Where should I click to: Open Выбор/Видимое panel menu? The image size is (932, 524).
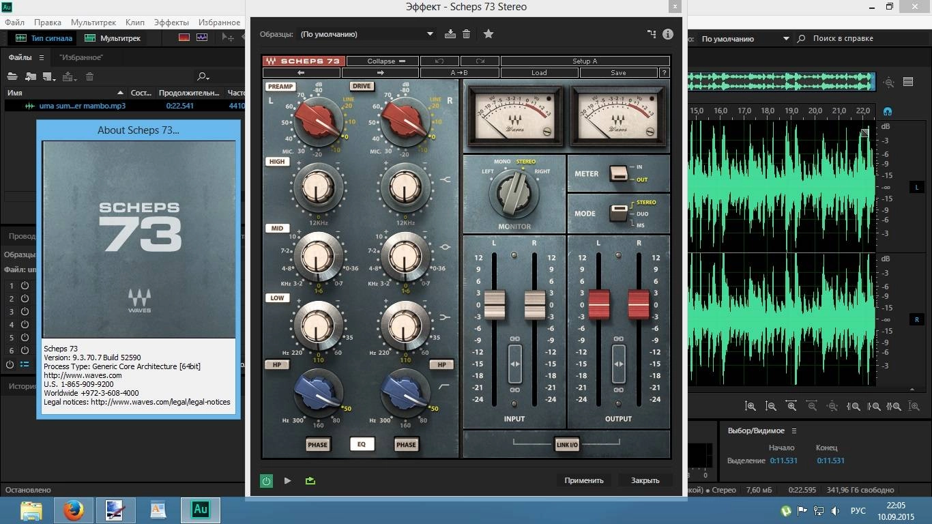click(793, 431)
